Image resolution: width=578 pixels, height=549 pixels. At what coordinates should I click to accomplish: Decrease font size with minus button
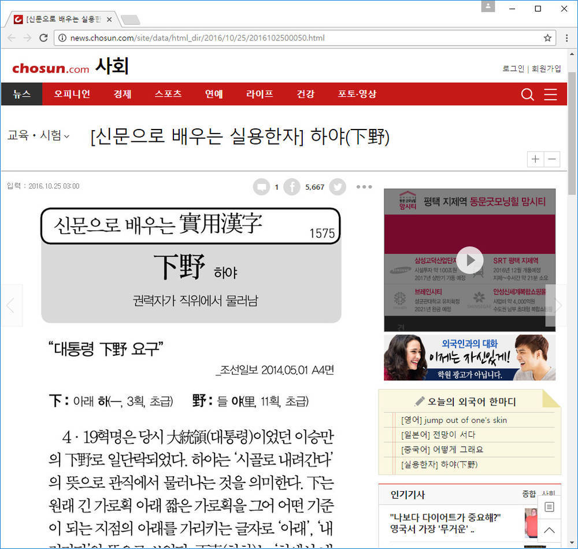(553, 159)
